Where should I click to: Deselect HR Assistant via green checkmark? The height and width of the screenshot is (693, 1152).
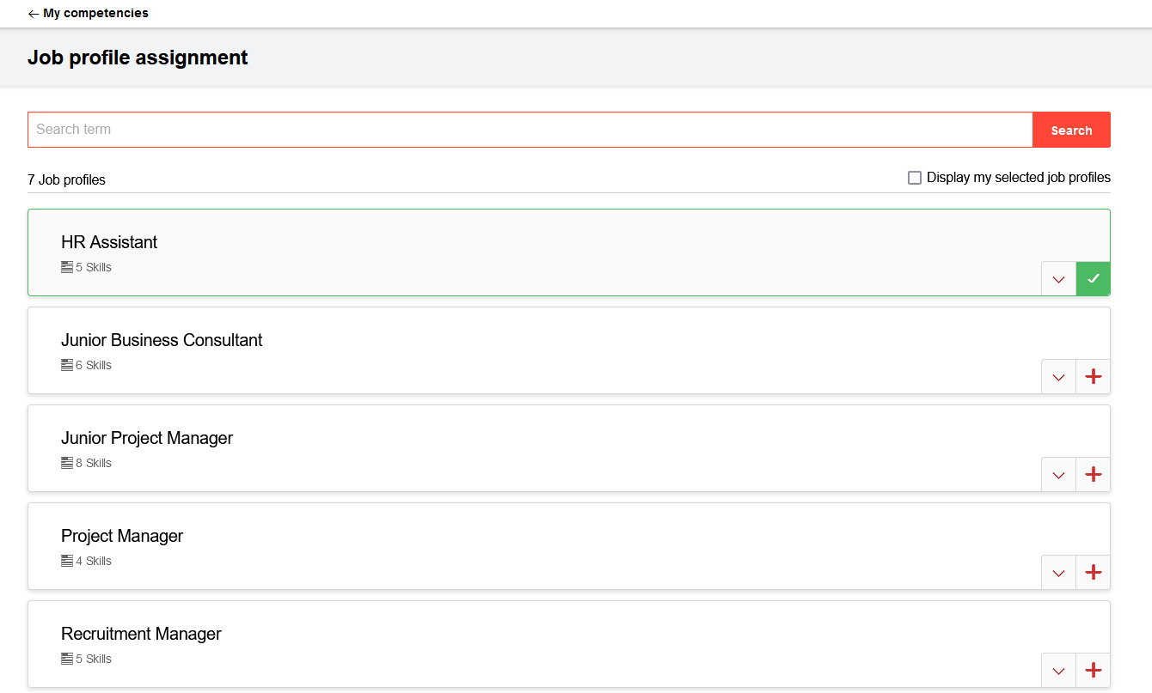[x=1093, y=279]
